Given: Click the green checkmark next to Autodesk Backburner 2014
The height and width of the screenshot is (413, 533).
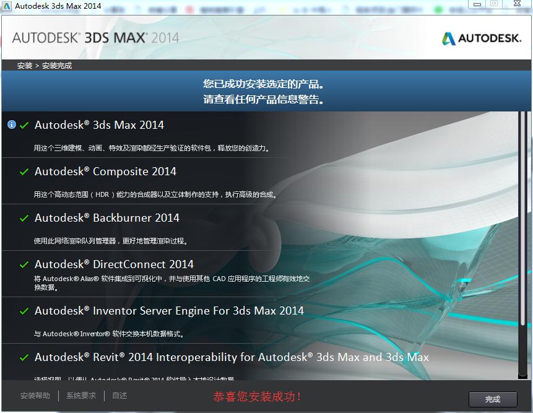Looking at the screenshot, I should (24, 218).
